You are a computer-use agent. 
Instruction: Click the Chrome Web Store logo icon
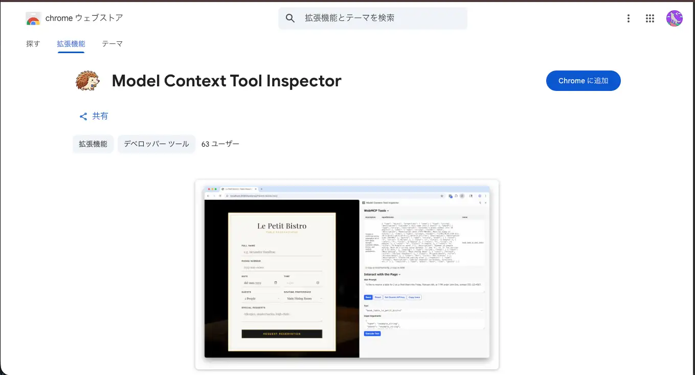pyautogui.click(x=33, y=18)
